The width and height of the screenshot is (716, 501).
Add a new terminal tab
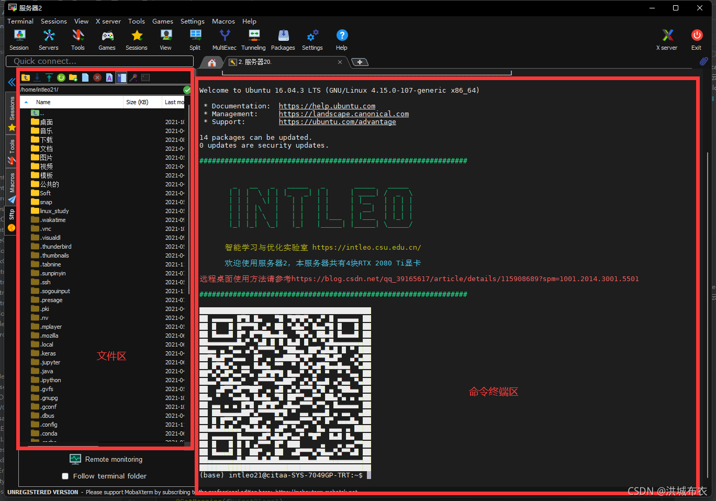[360, 62]
